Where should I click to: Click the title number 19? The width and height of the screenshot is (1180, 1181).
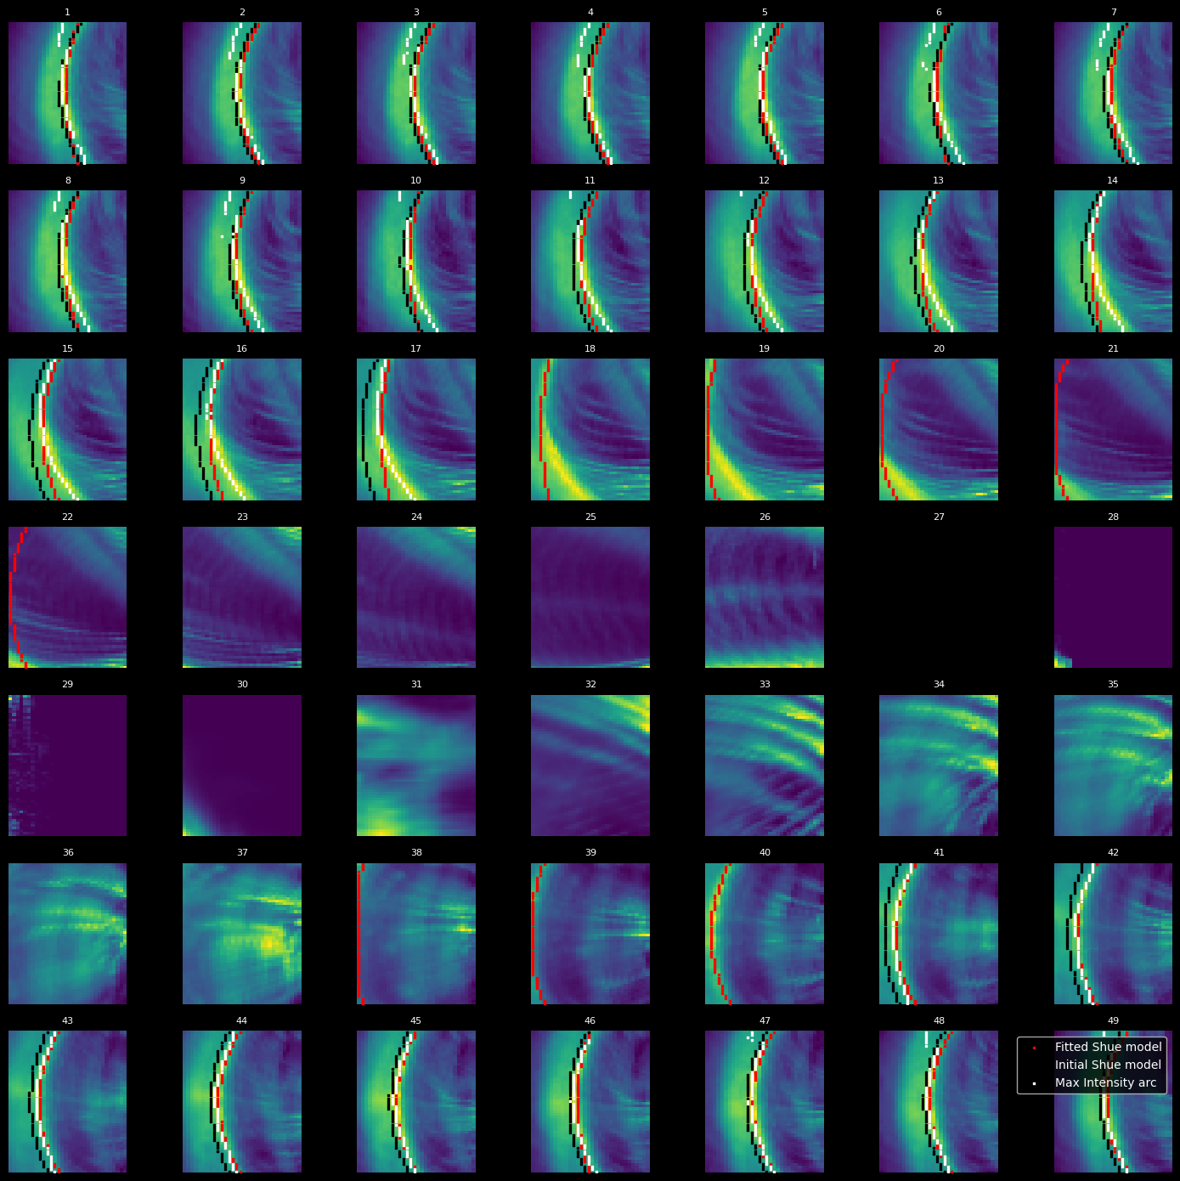[765, 348]
